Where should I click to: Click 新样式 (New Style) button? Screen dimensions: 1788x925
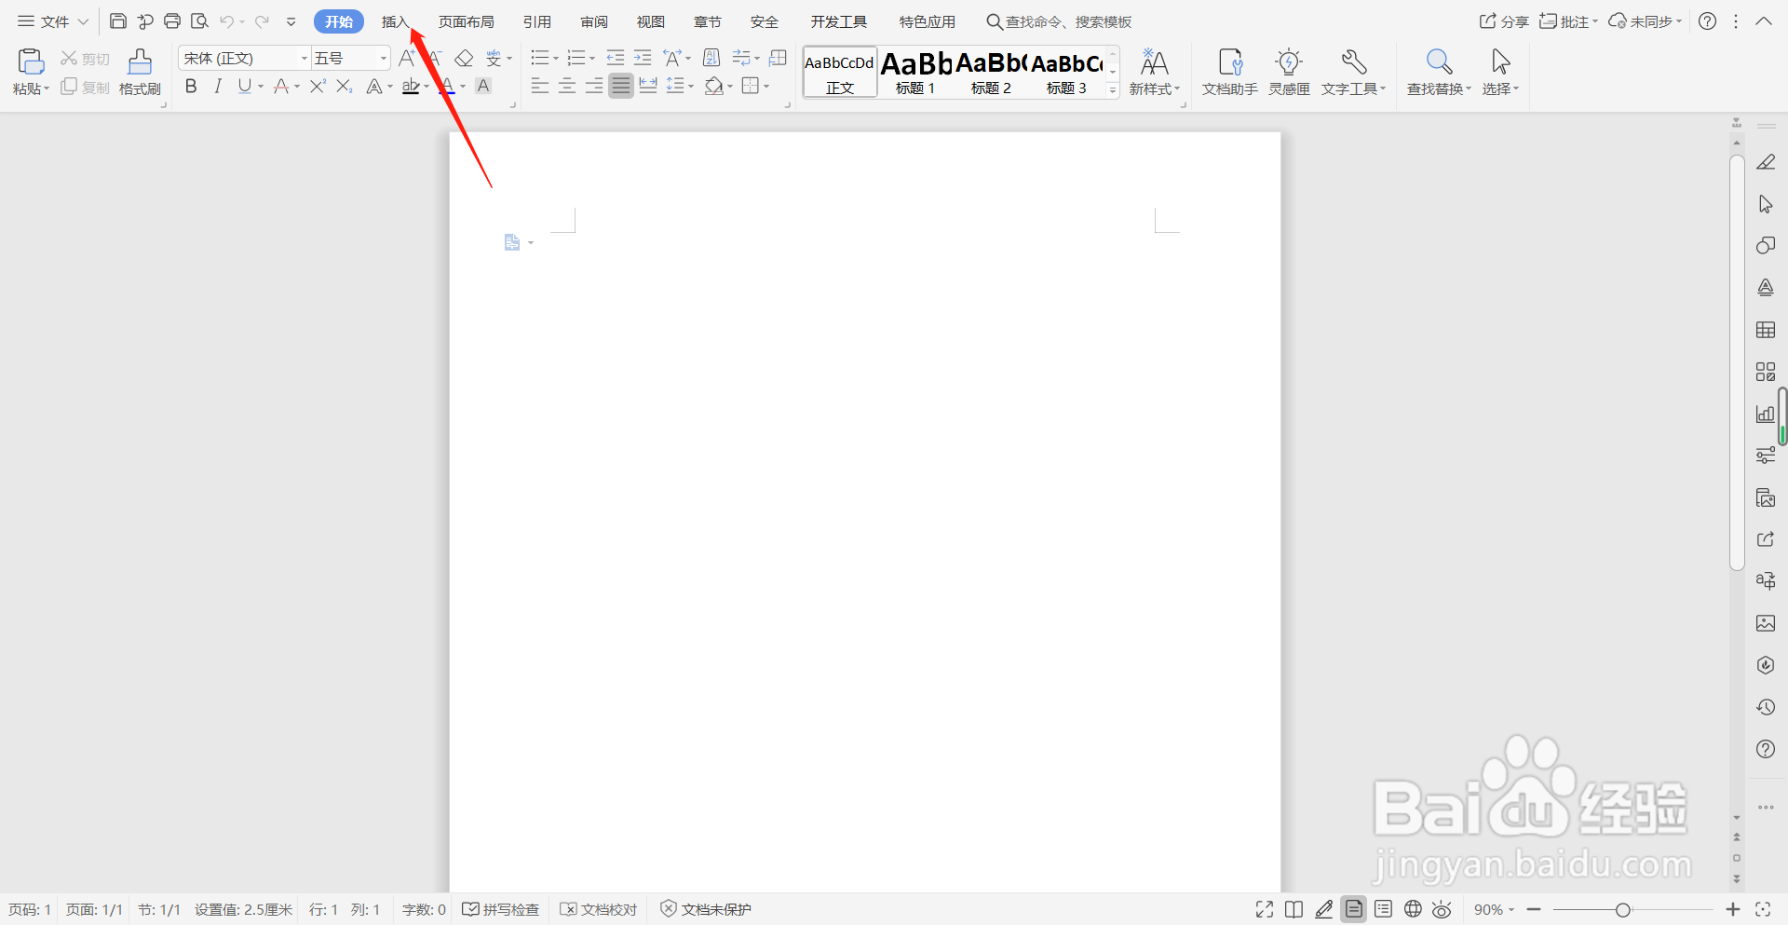[1155, 72]
